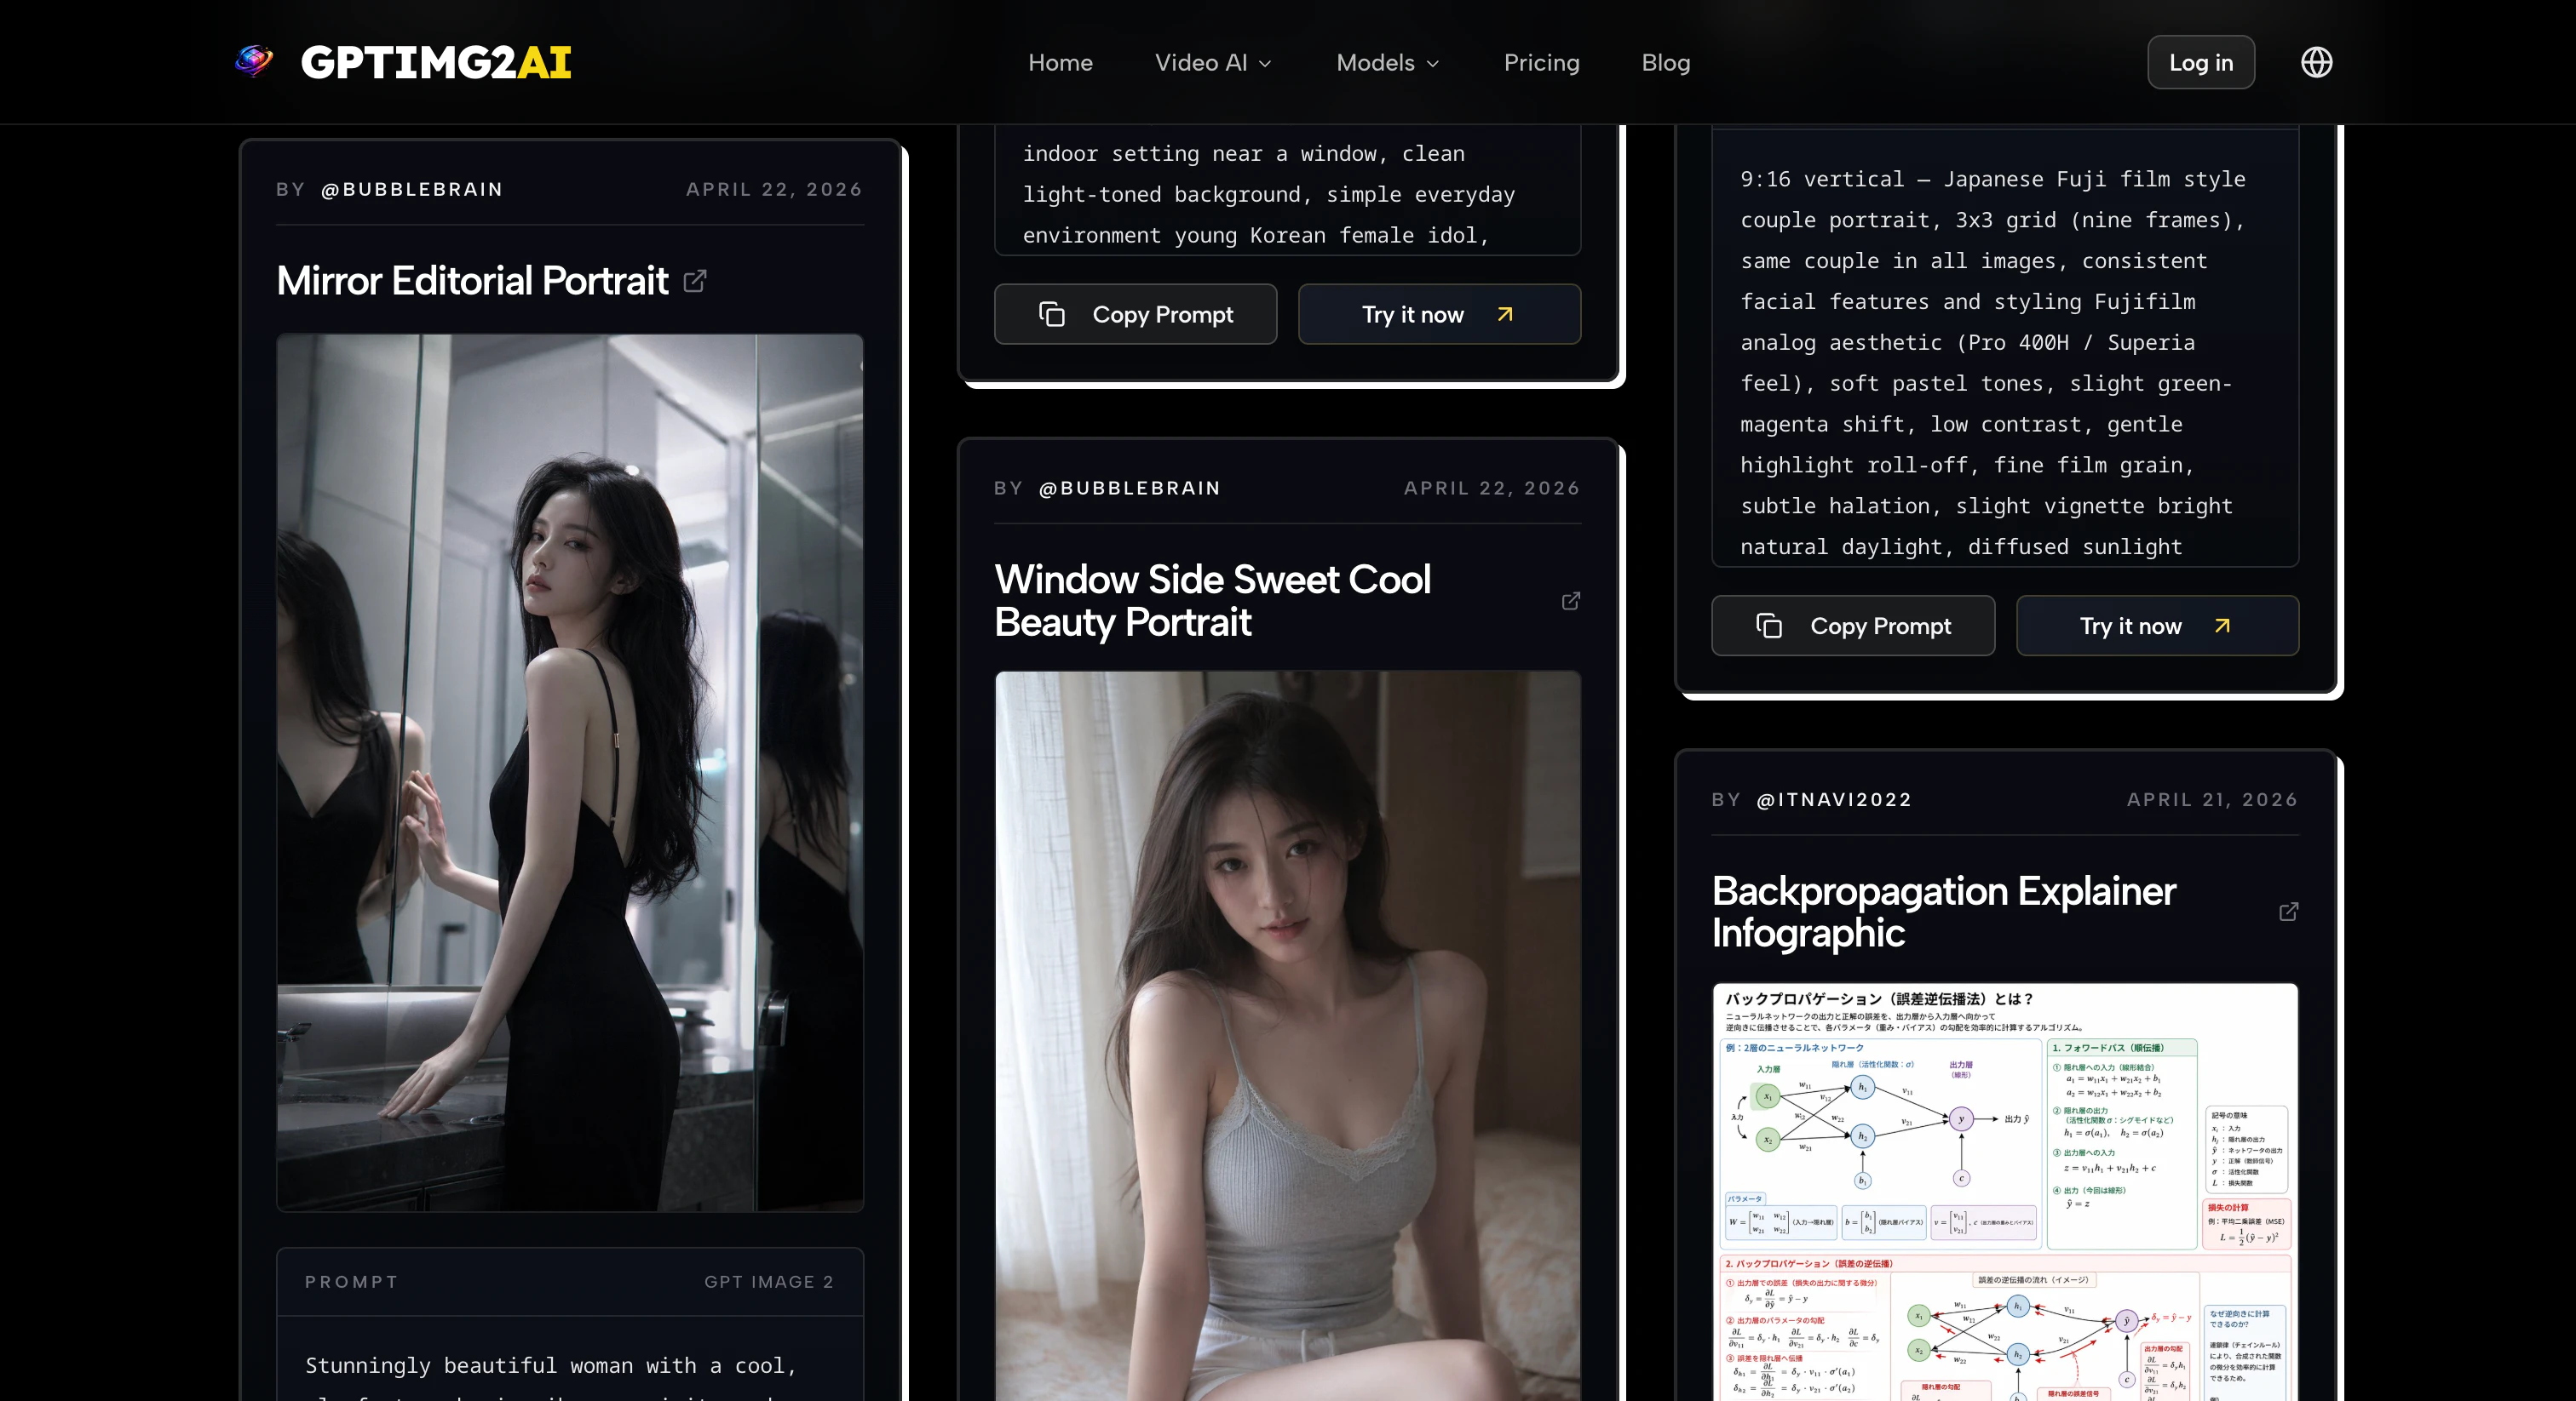The height and width of the screenshot is (1401, 2576).
Task: Open the globe language selector
Action: coord(2316,62)
